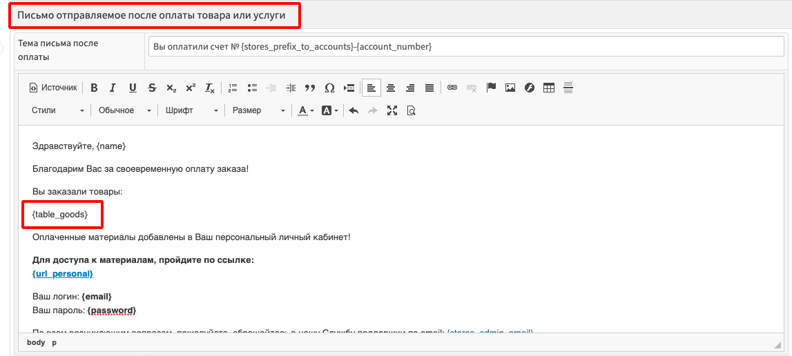Open the Стили styles dropdown
The height and width of the screenshot is (356, 792).
(58, 110)
